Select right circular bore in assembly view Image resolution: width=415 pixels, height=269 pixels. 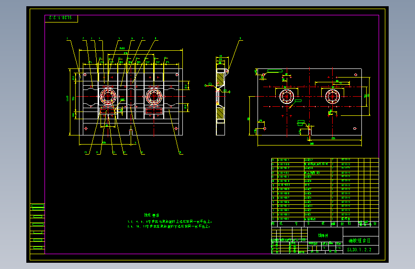coord(154,96)
